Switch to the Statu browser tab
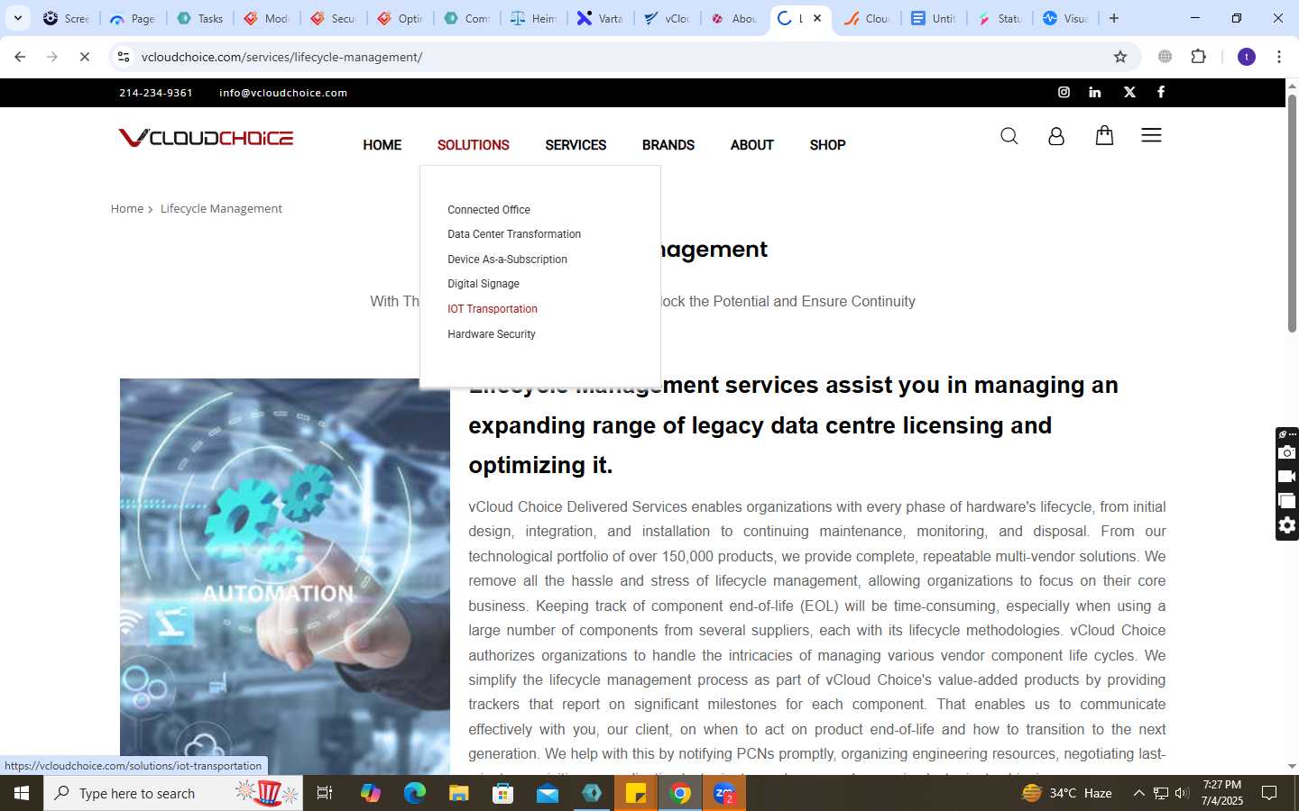1299x811 pixels. coord(1000,18)
